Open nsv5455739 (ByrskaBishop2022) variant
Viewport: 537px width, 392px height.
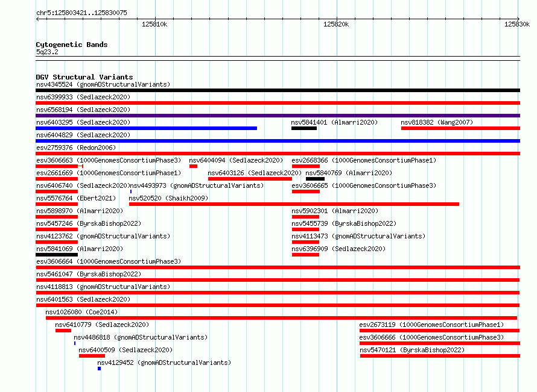tap(344, 223)
